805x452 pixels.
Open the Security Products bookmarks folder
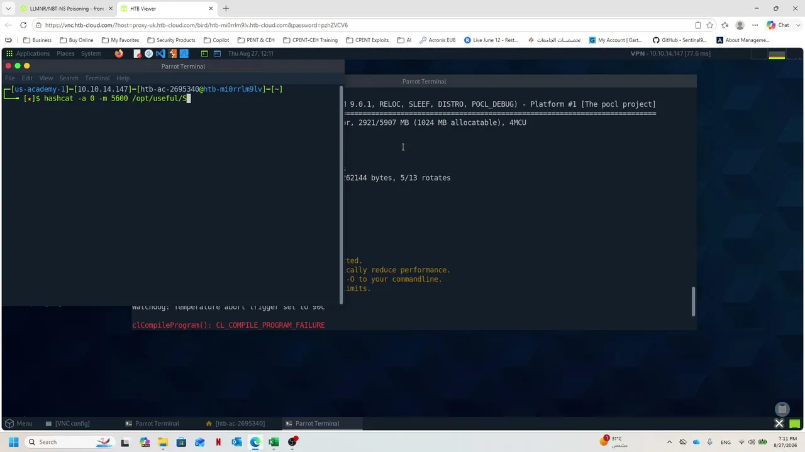pyautogui.click(x=170, y=40)
